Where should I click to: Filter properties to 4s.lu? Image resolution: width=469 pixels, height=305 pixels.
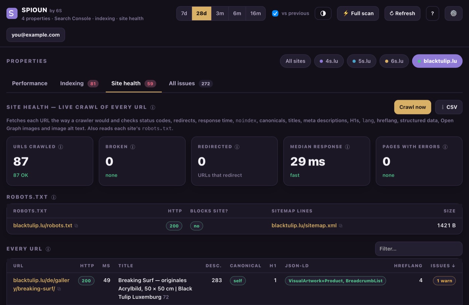(x=329, y=61)
